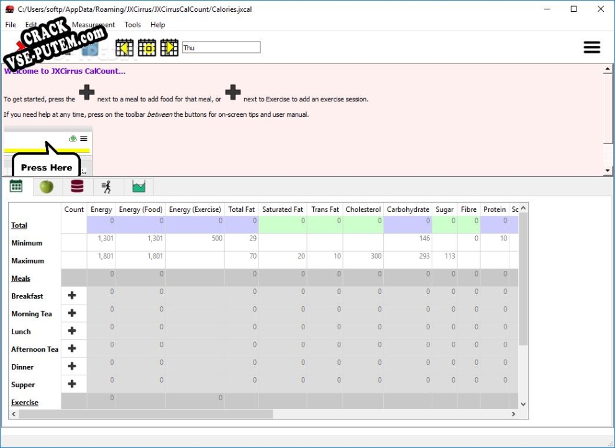Add food to Breakfast with plus
The height and width of the screenshot is (448, 615).
[72, 295]
